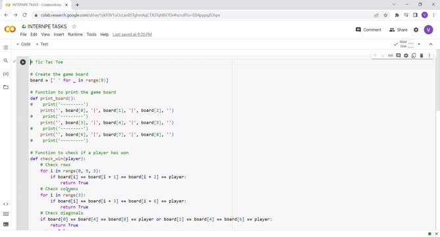Collapse the header with chevron
The height and width of the screenshot is (237, 440).
[x=431, y=44]
